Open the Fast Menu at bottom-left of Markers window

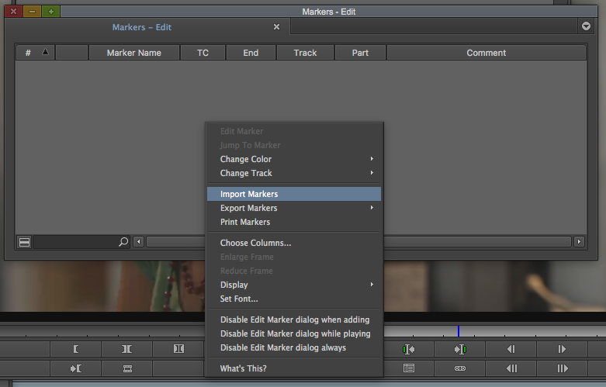tap(24, 242)
